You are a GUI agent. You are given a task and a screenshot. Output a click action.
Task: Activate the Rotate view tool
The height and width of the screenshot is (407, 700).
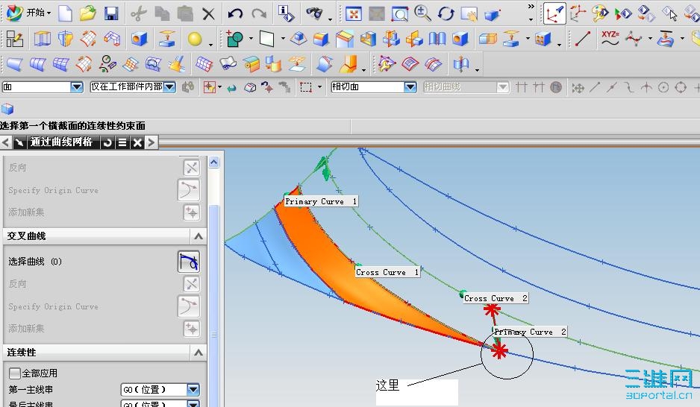(x=446, y=14)
